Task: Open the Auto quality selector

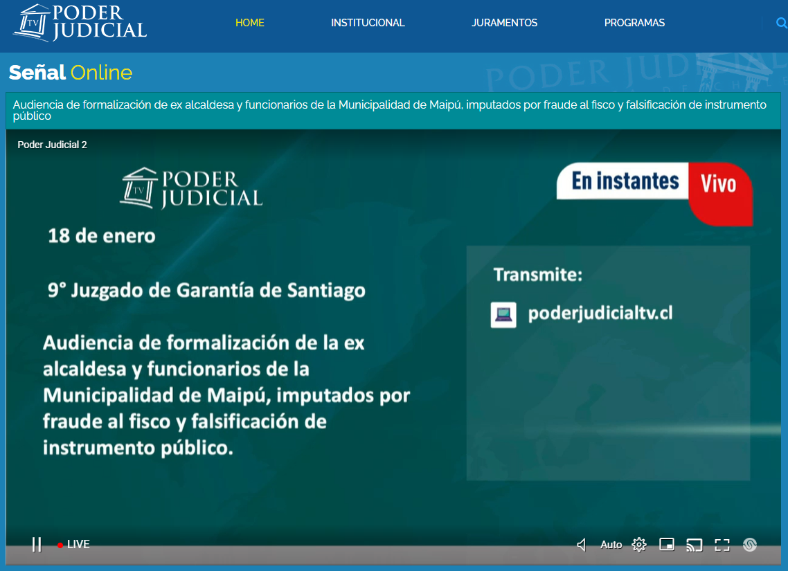Action: pyautogui.click(x=611, y=545)
